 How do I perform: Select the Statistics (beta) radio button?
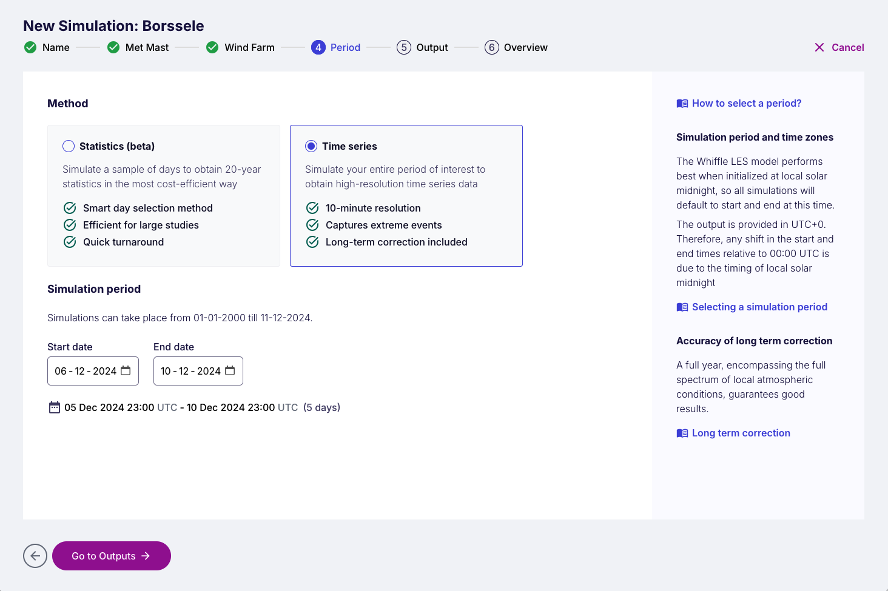coord(69,146)
